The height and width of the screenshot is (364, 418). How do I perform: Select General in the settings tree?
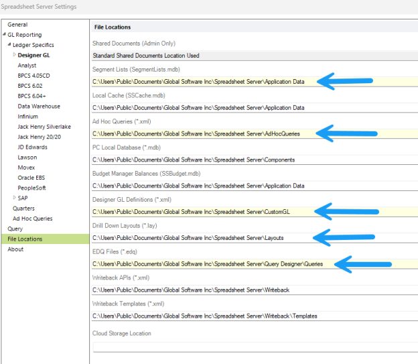pos(17,25)
